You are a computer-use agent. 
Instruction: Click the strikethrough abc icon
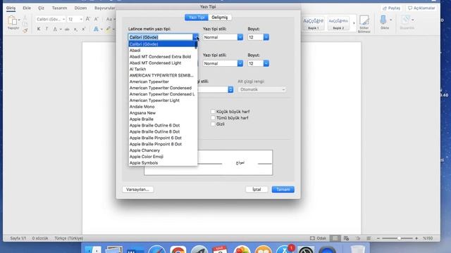[67, 30]
